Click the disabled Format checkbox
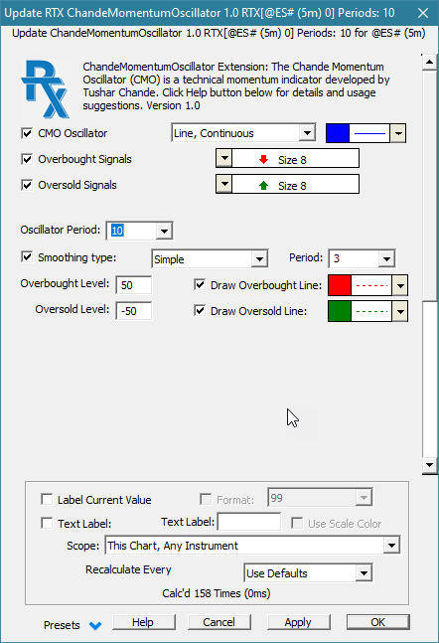439x643 pixels. (x=206, y=500)
